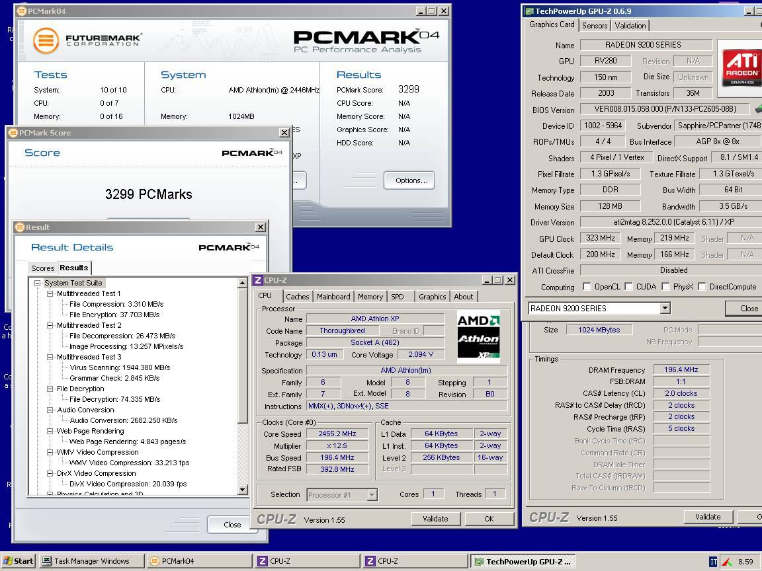Screen dimensions: 762x571
Task: Select Virus Scanning: 1944.380 MB/s row
Action: pyautogui.click(x=120, y=367)
